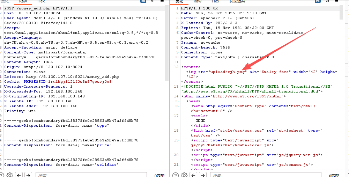Click the response Connection close header
349x177 pixels.
(x=202, y=52)
